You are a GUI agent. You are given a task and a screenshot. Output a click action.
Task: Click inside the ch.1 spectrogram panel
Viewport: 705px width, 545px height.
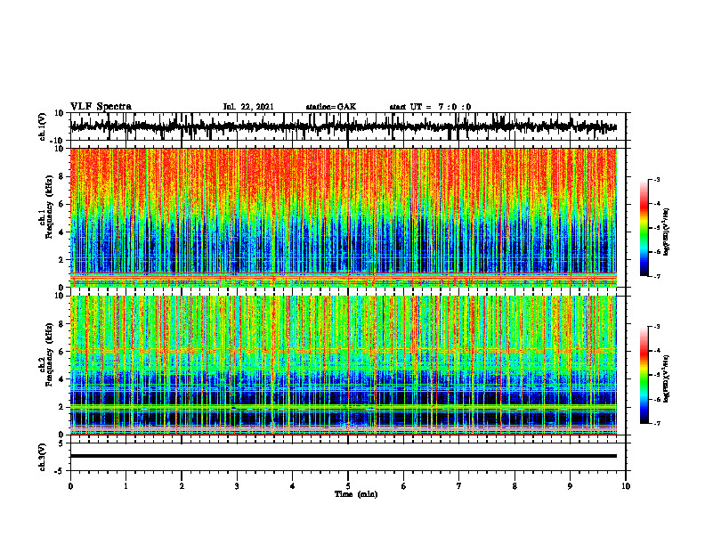343,217
